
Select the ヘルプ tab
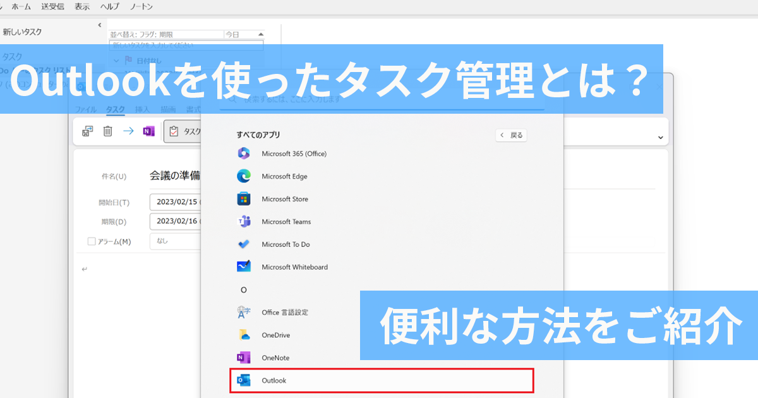110,7
